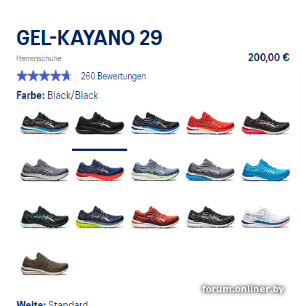Screen dimensions: 301x306
Task: Choose the olive green shoe variant
Action: [44, 264]
